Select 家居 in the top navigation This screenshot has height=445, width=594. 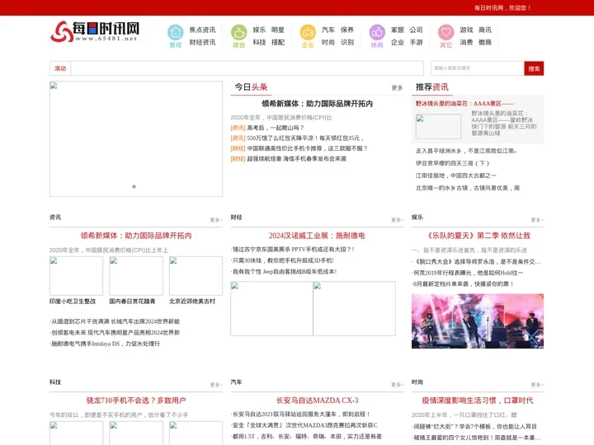398,30
